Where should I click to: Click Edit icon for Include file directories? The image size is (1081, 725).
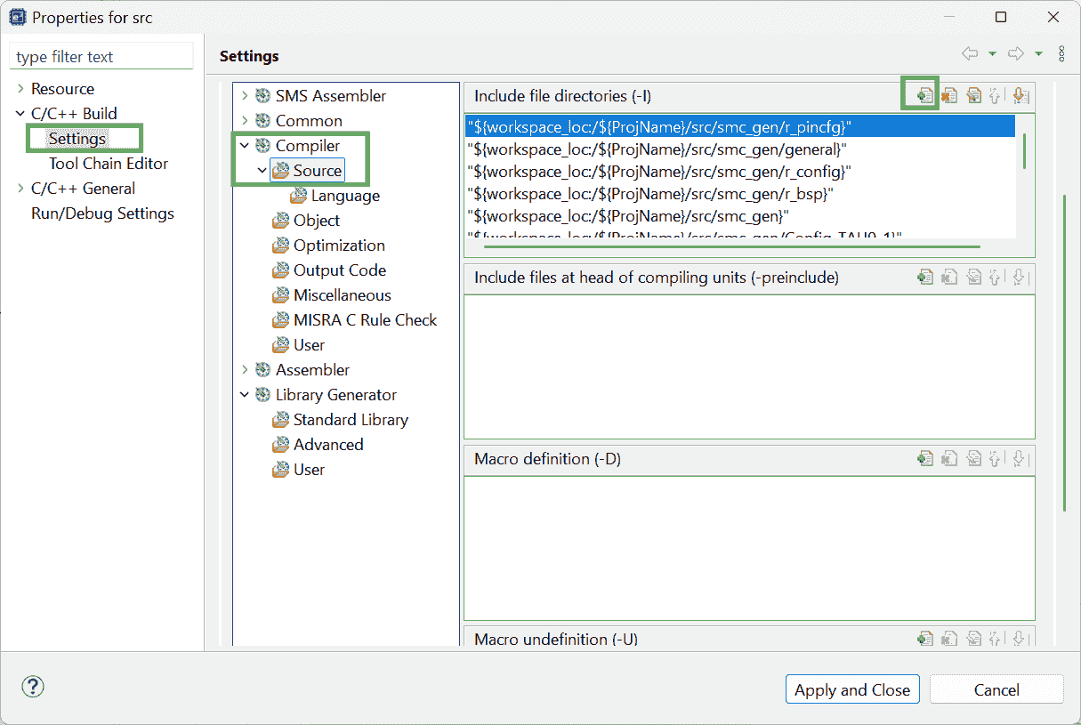973,95
